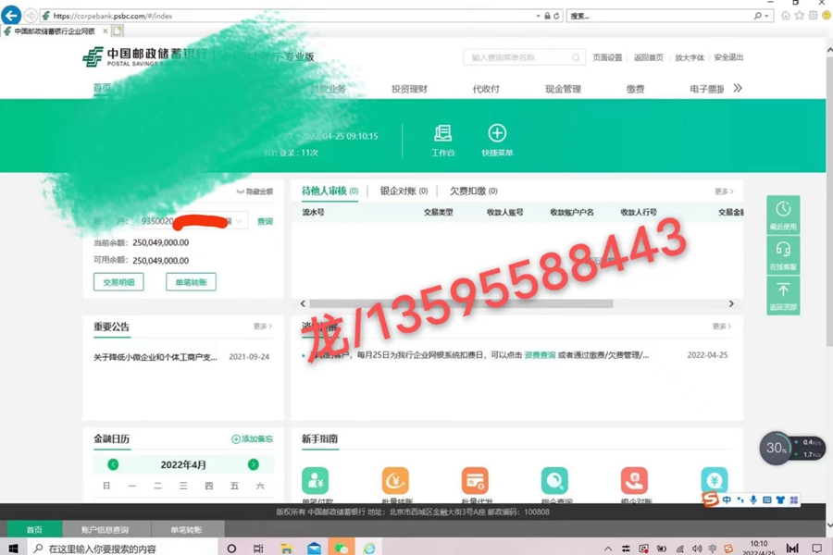Expand more navigation items with double chevron
833x555 pixels.
pyautogui.click(x=738, y=88)
